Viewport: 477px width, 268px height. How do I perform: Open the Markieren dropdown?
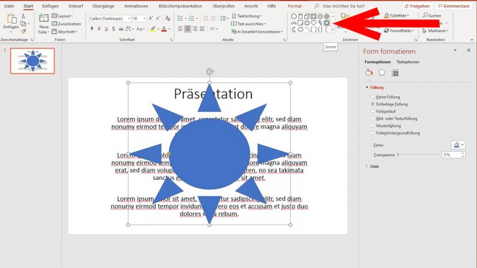435,30
